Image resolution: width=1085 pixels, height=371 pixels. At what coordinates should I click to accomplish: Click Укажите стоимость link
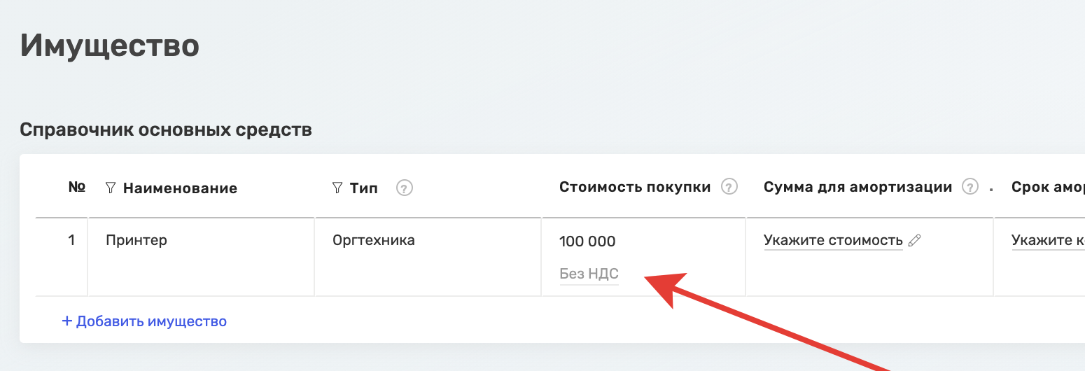pyautogui.click(x=833, y=241)
